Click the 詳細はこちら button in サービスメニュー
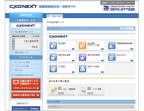This screenshot has width=144, height=111. (x=127, y=29)
